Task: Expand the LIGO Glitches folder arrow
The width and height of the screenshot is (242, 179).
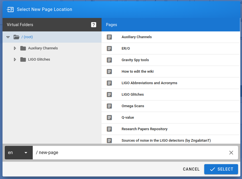Action: pyautogui.click(x=15, y=59)
